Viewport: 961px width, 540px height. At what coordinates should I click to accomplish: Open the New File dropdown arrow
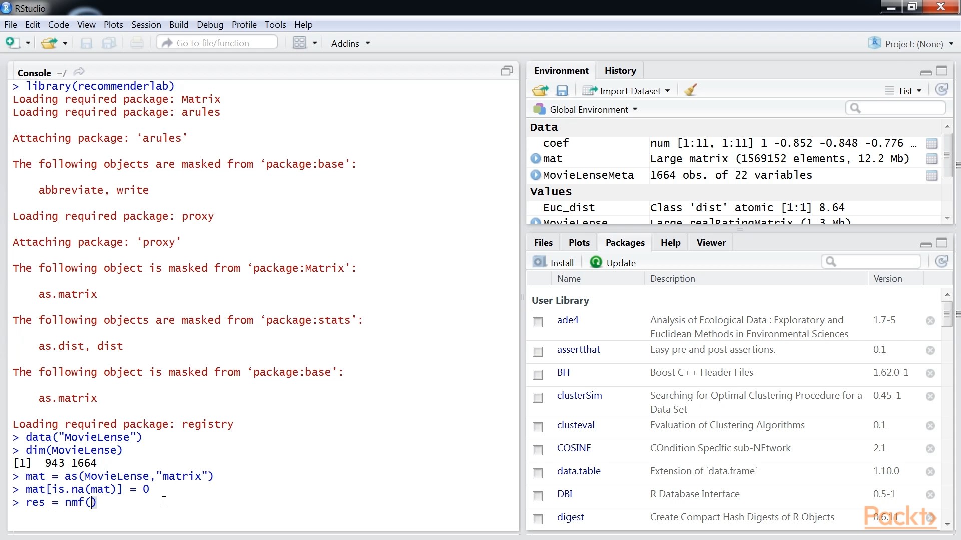pos(28,43)
